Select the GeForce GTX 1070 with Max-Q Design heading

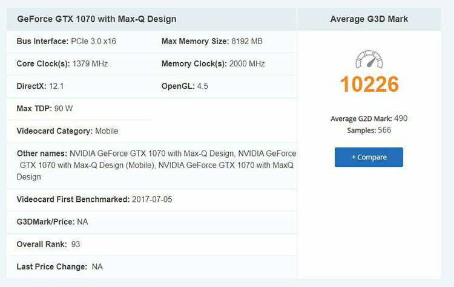(97, 19)
